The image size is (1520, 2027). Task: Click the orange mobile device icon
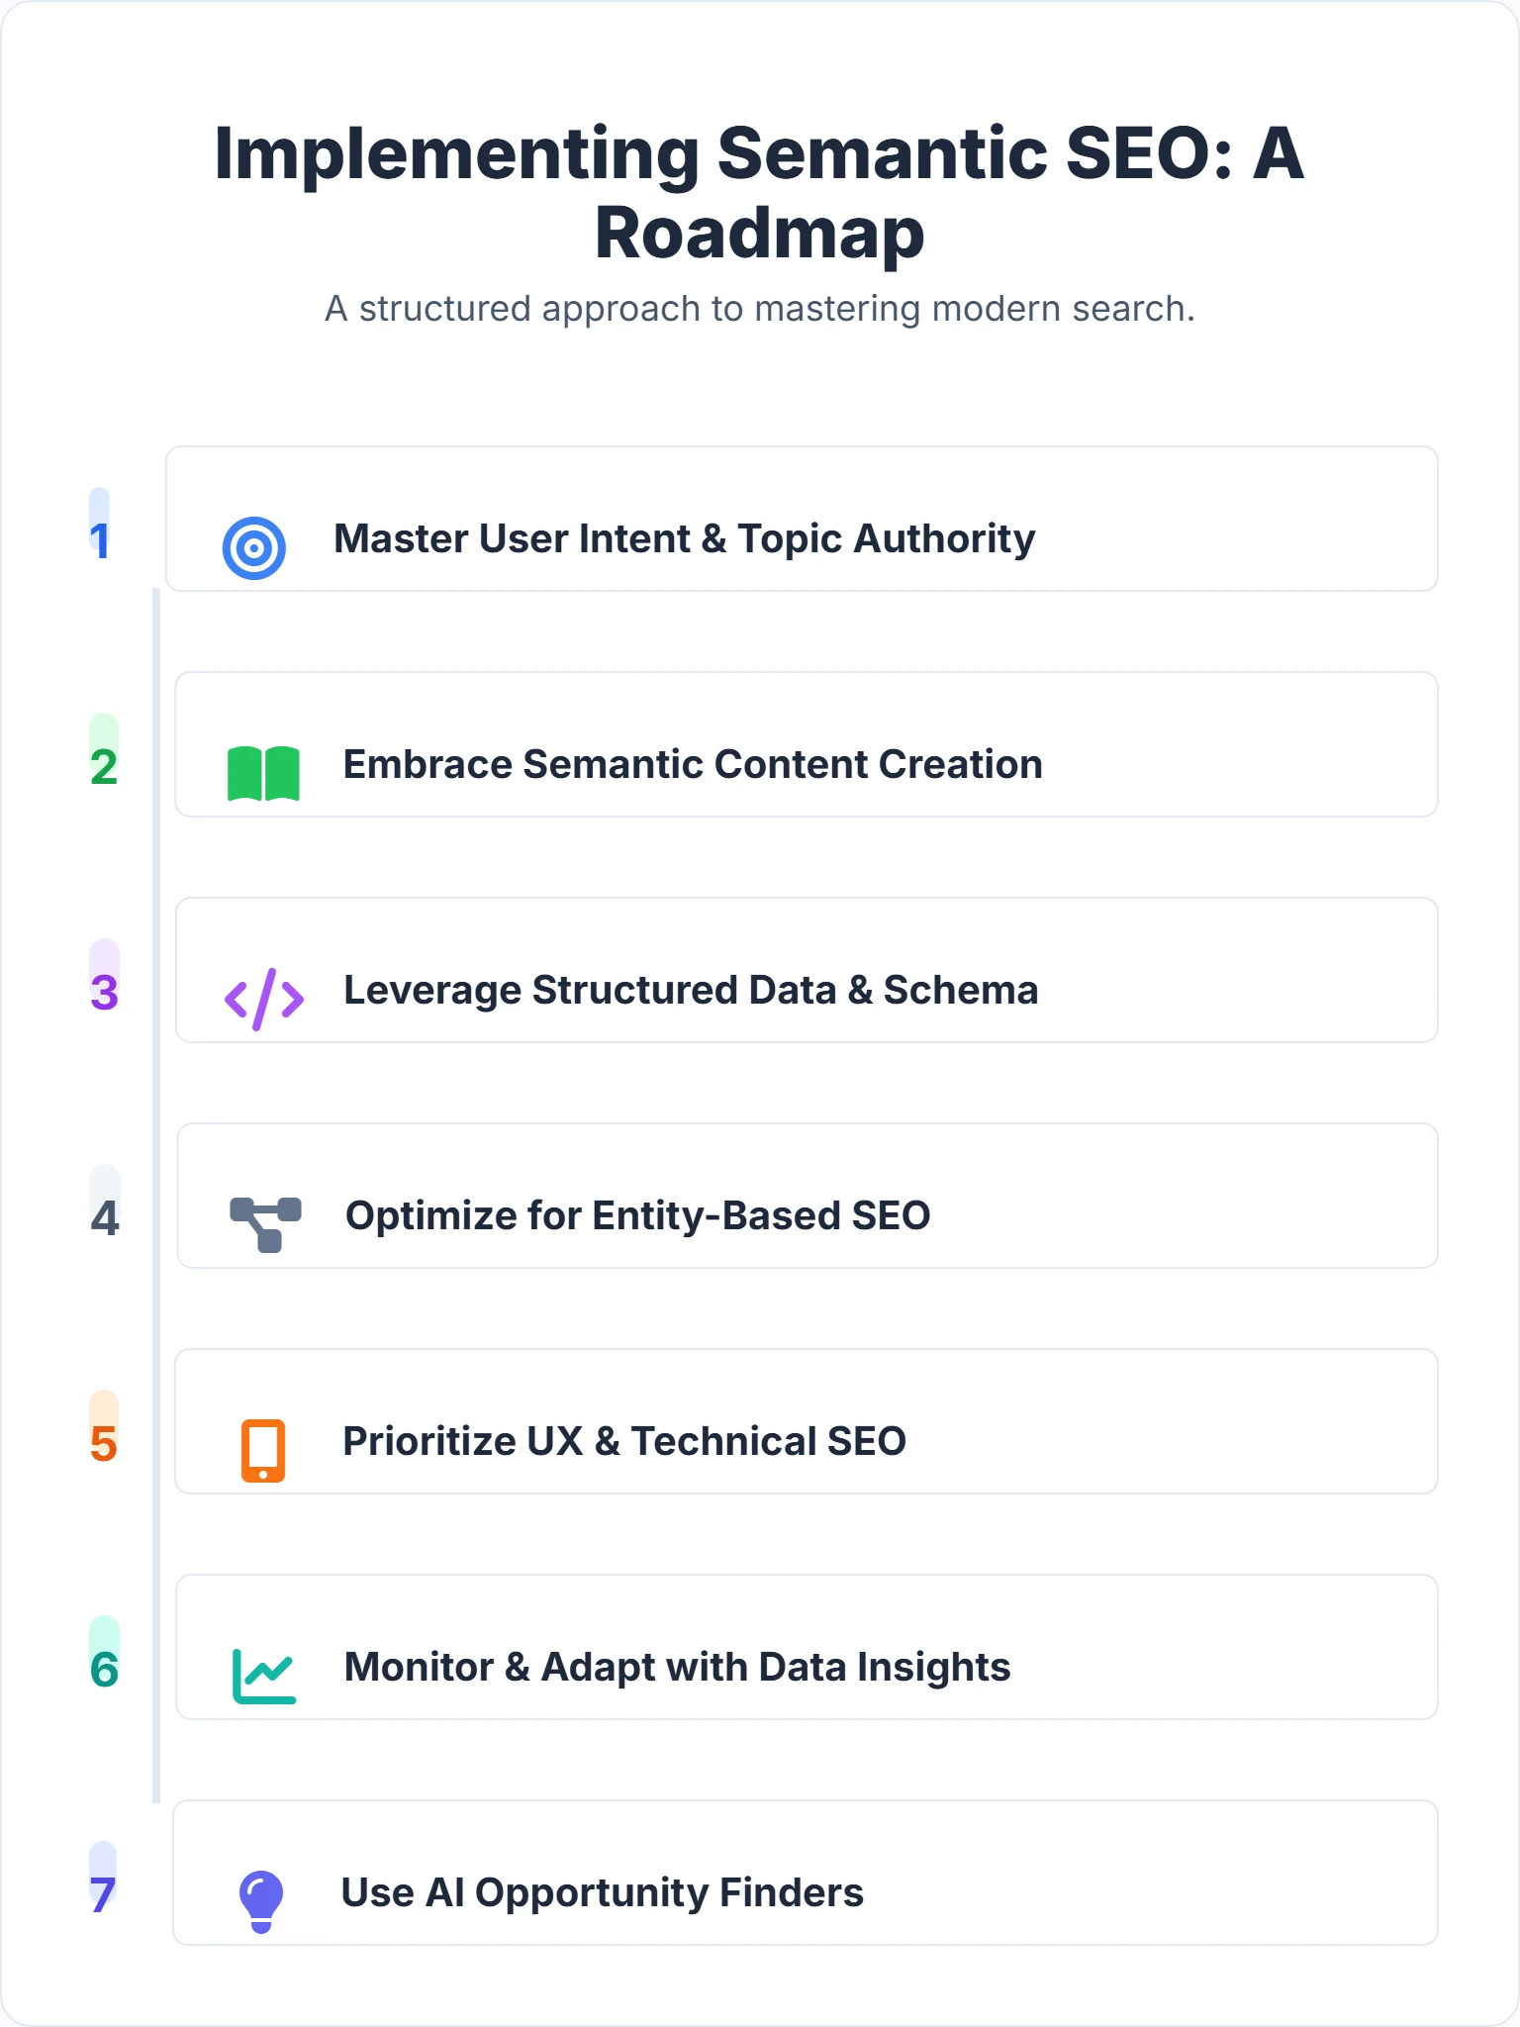click(x=263, y=1450)
